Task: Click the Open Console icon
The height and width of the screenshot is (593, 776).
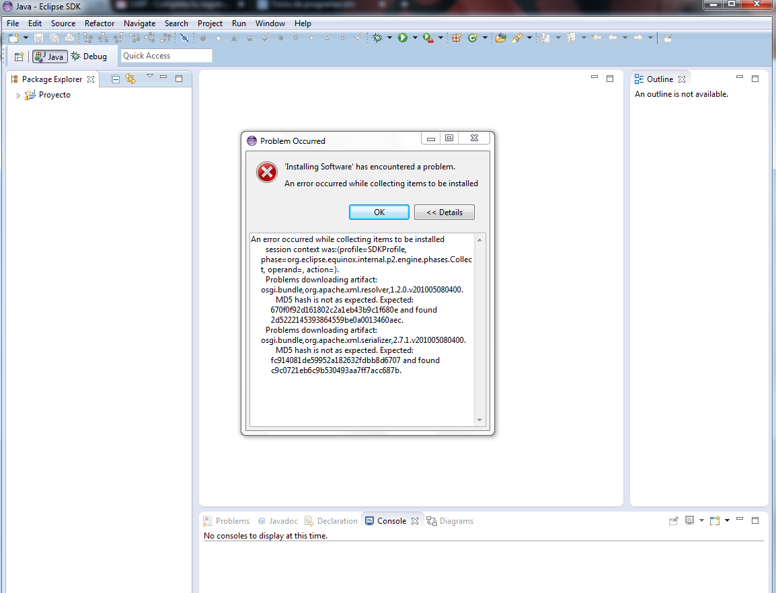Action: pyautogui.click(x=715, y=520)
